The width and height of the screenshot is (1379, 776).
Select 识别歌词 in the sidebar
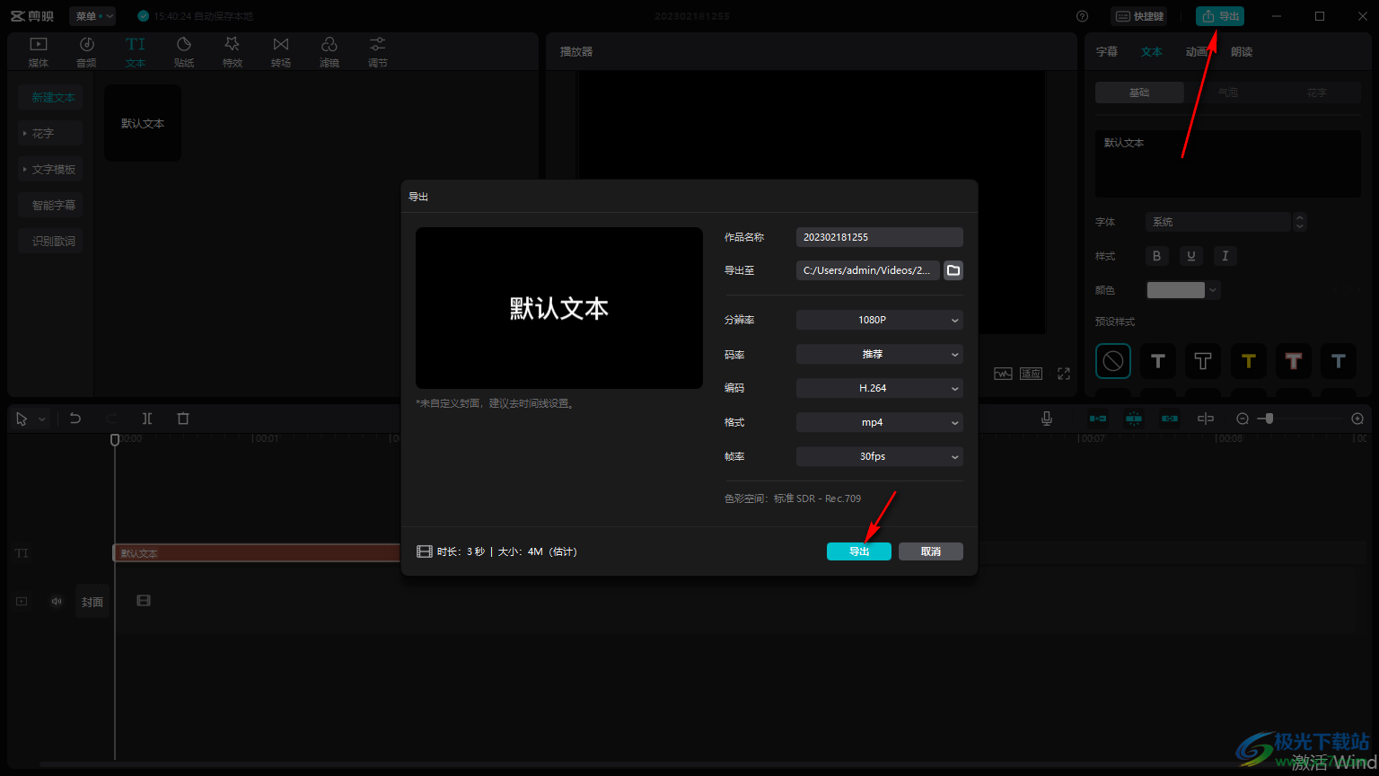click(x=51, y=241)
